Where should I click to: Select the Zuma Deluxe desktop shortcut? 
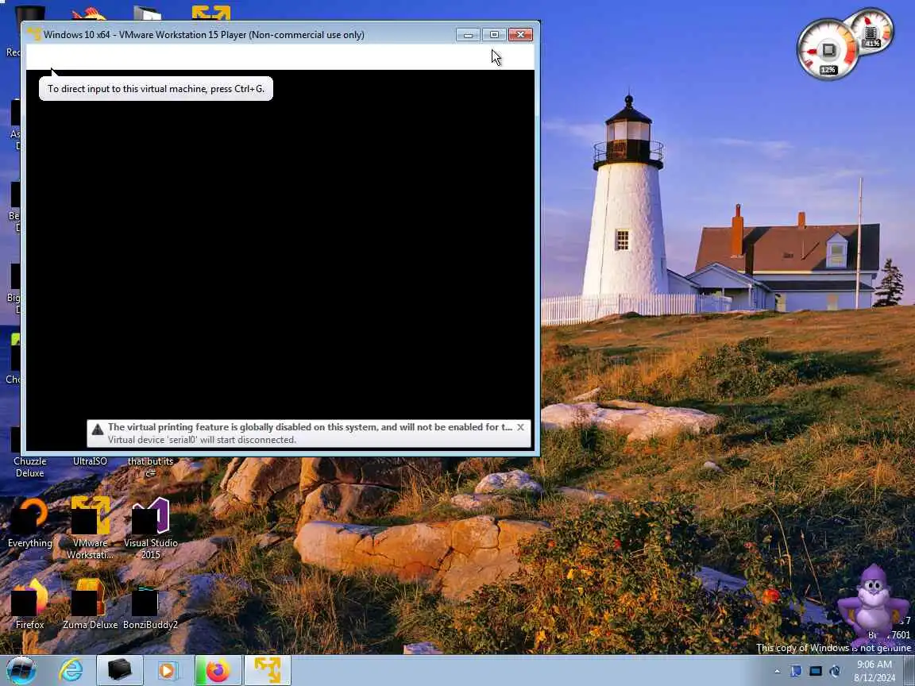tap(90, 603)
